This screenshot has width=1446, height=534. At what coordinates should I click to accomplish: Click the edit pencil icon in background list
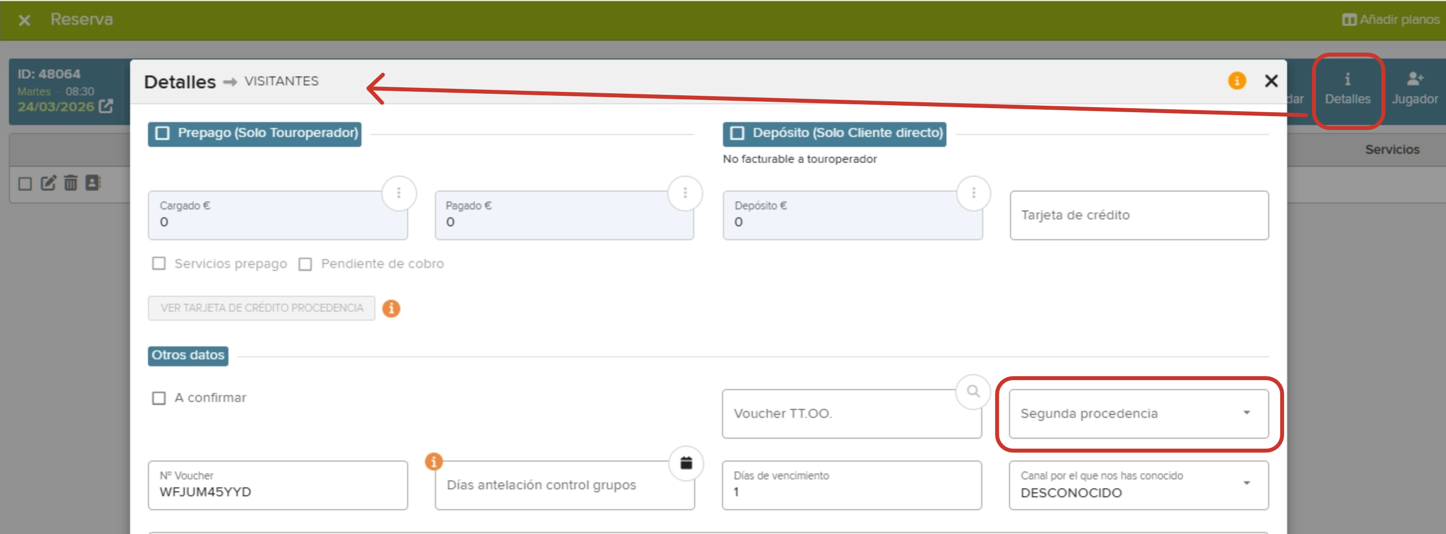coord(48,183)
